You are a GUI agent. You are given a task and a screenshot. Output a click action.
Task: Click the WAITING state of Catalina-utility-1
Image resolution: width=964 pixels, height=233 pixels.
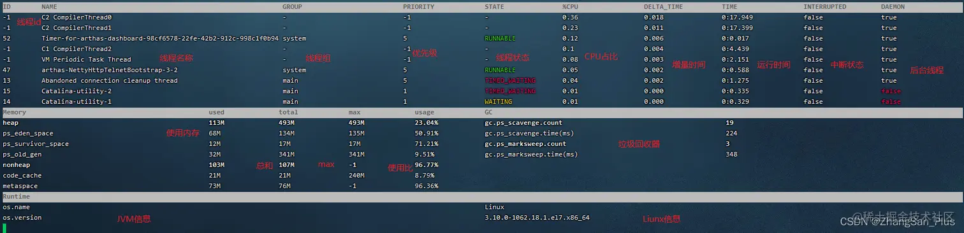(x=499, y=101)
